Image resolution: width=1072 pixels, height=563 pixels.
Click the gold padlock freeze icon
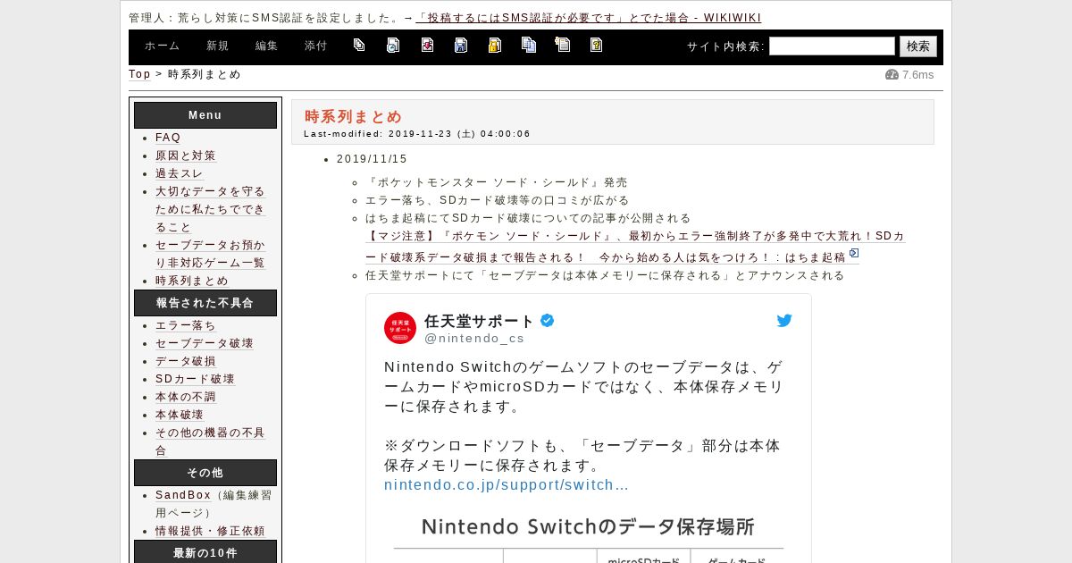[494, 45]
